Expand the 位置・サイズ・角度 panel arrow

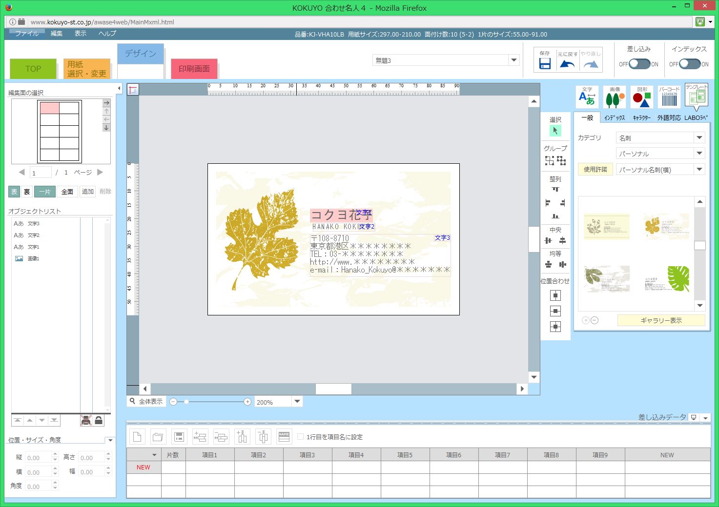pyautogui.click(x=110, y=440)
